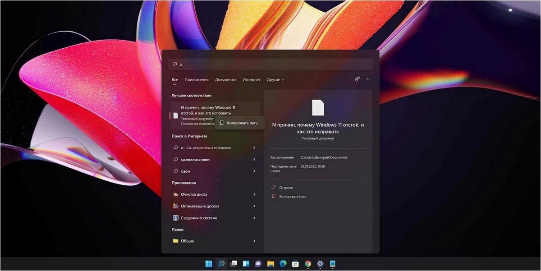This screenshot has width=541, height=271.
Task: Expand the Другие dropdown tab
Action: pos(275,80)
